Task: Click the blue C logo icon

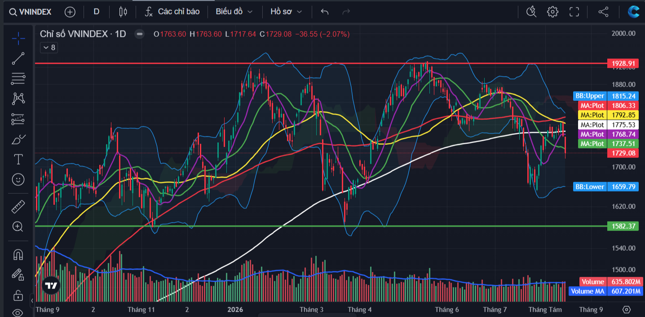Action: click(634, 12)
